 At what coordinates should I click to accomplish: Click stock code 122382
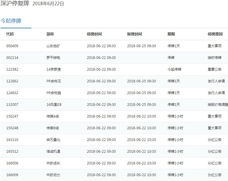point(12,69)
